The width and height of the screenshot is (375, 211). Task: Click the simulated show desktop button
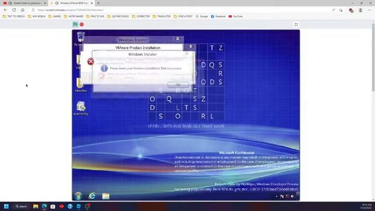298,196
